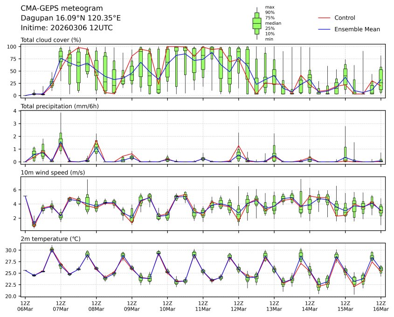Click the 90% percentile legend label
The height and width of the screenshot is (317, 394).
[x=270, y=12]
